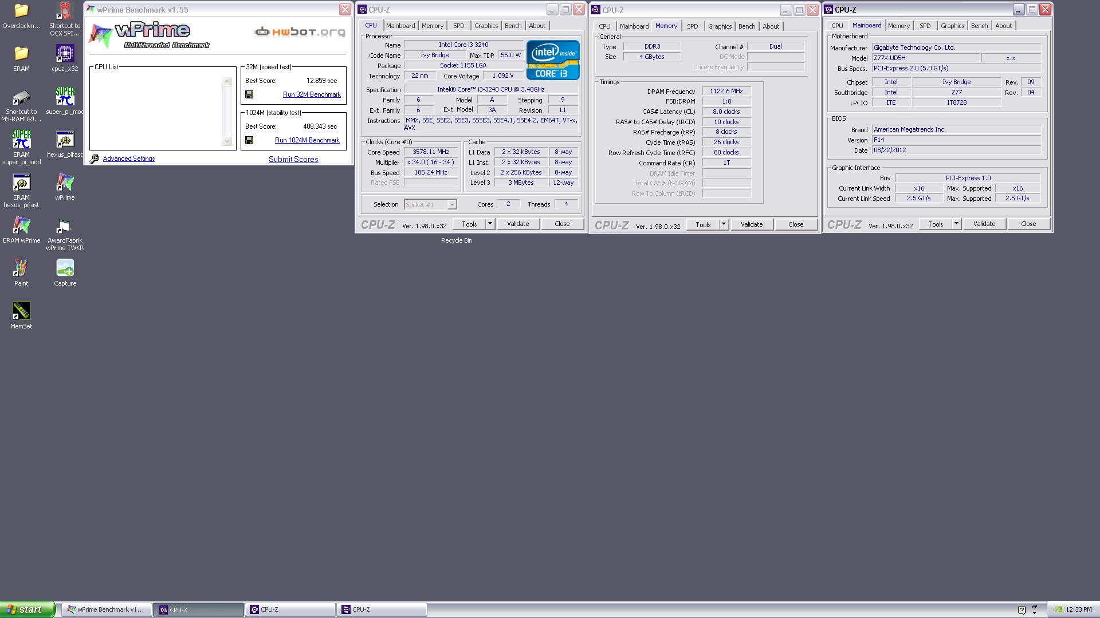Open the Mainboard tab in the CPU window

(x=400, y=26)
